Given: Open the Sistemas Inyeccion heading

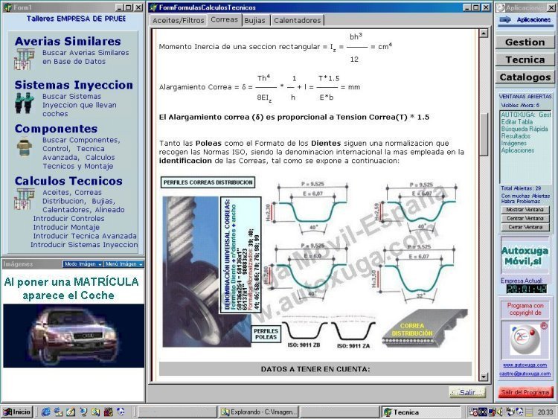Looking at the screenshot, I should click(x=74, y=85).
